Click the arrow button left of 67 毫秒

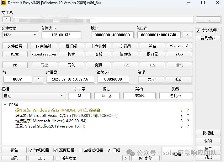tap(126, 158)
